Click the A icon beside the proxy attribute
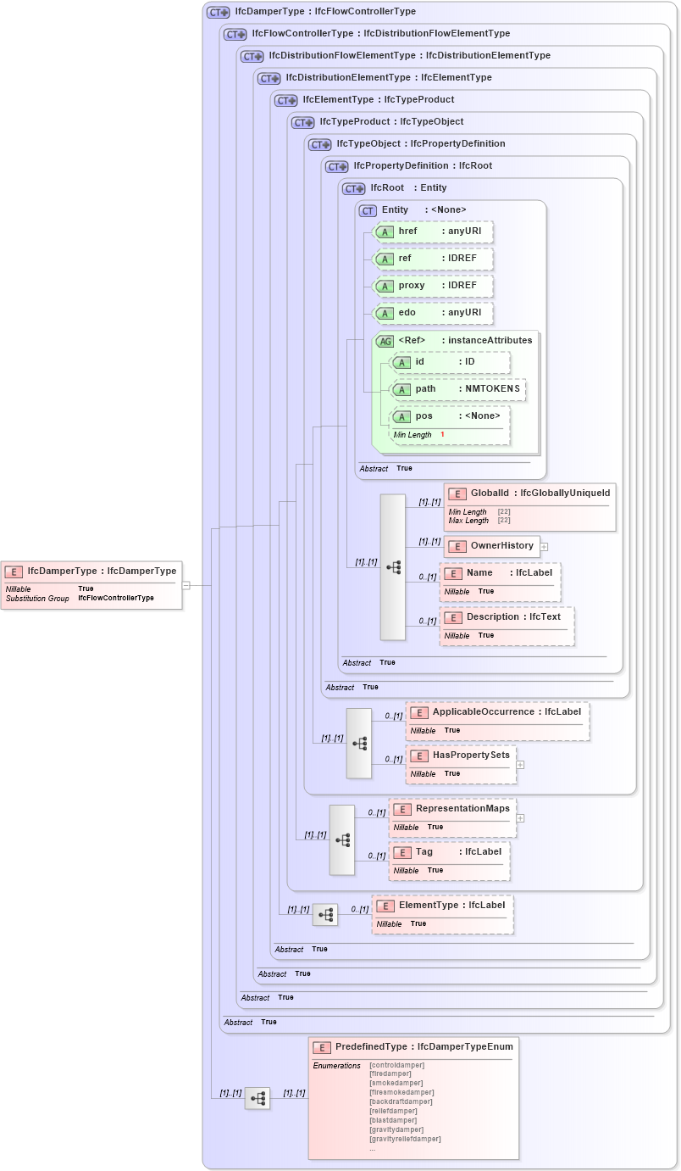Image resolution: width=681 pixels, height=1171 pixels. [385, 286]
